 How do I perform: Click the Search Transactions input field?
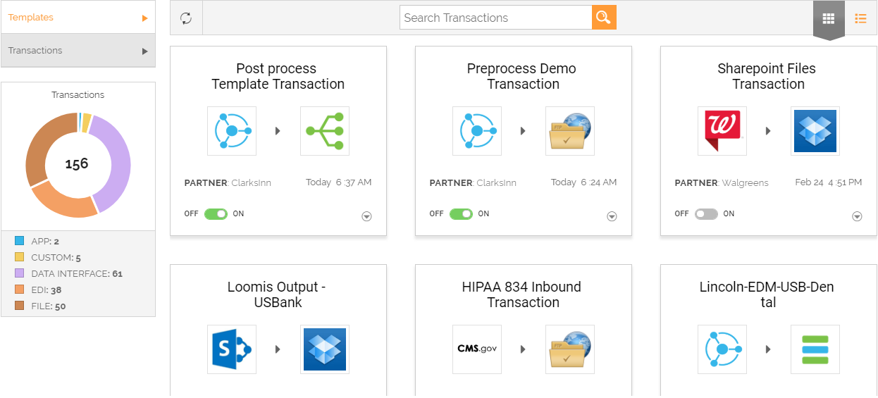click(495, 18)
